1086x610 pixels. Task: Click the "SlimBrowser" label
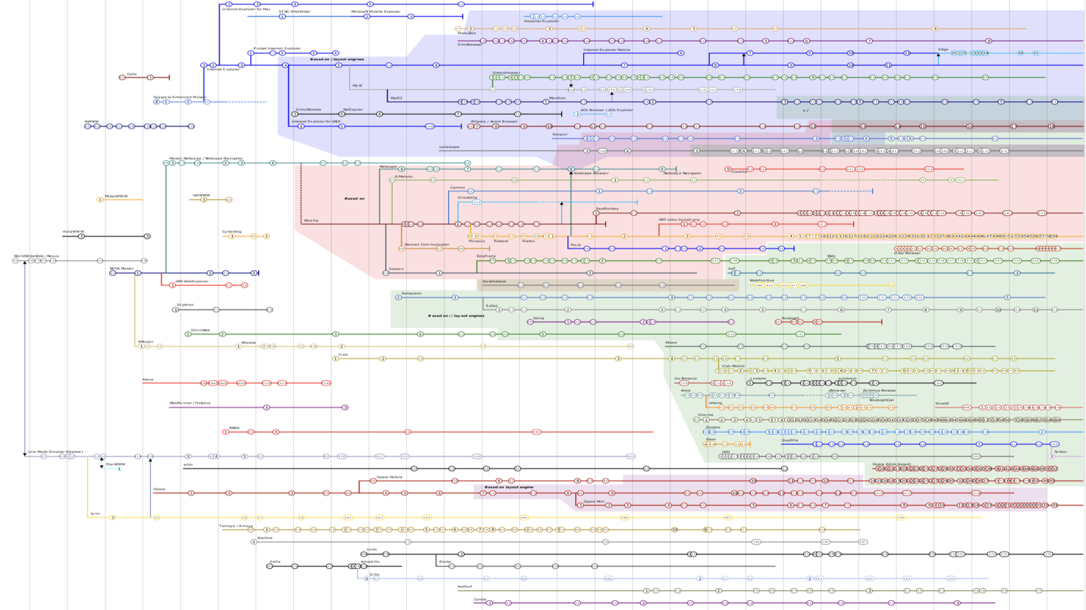pyautogui.click(x=470, y=45)
